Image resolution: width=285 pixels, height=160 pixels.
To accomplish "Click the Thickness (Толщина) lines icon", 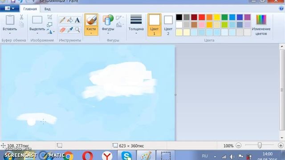I will [x=136, y=20].
